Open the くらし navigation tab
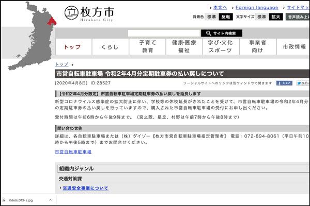This screenshot has width=310, height=206. point(110,47)
